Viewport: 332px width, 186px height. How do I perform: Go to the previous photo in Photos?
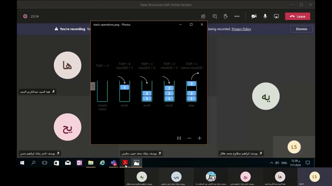point(93,86)
